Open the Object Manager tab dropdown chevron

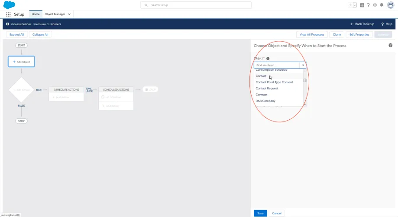69,14
